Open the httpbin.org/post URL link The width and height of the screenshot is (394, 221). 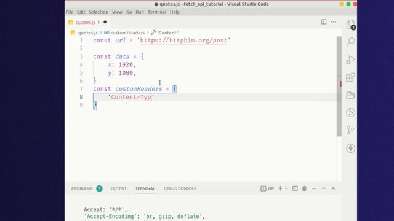(x=183, y=41)
